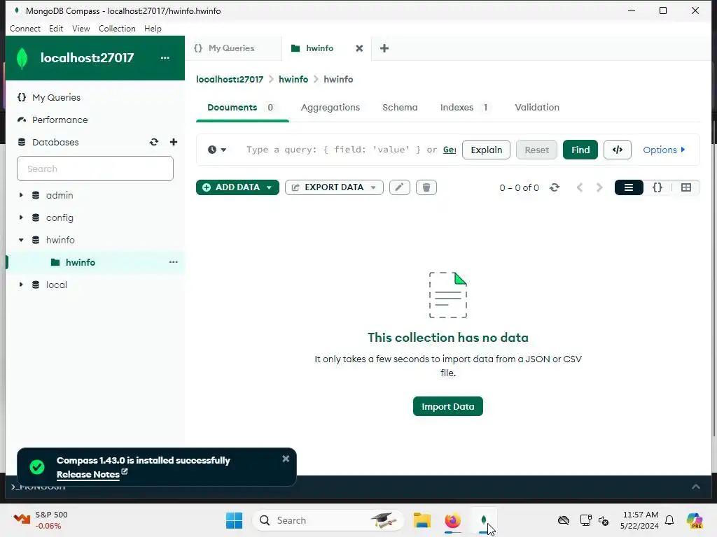Click localhost:27017 breadcrumb
Image resolution: width=717 pixels, height=537 pixels.
pyautogui.click(x=230, y=79)
